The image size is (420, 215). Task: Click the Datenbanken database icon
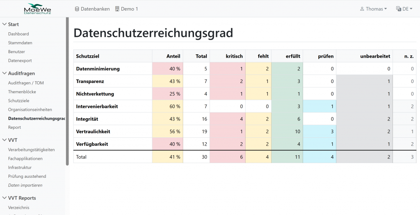[77, 9]
